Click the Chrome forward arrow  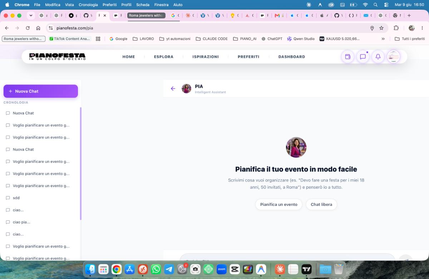coord(17,28)
